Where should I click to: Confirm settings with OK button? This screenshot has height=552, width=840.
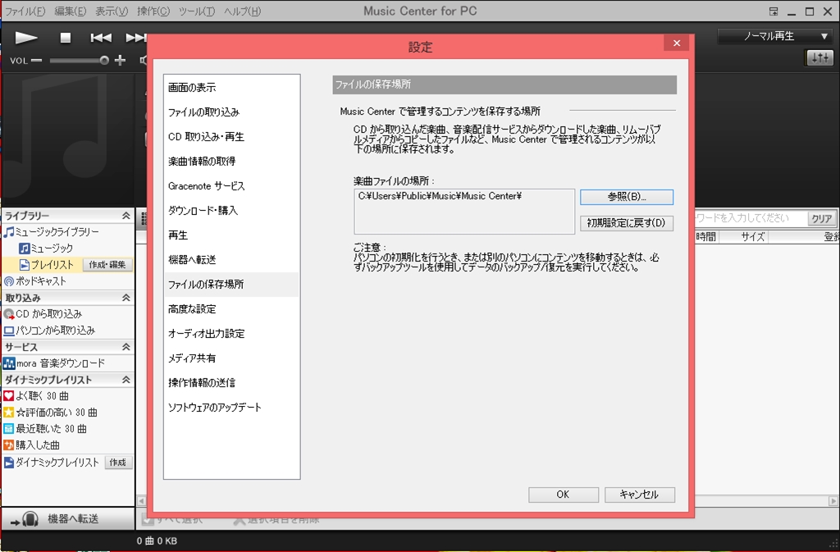563,495
